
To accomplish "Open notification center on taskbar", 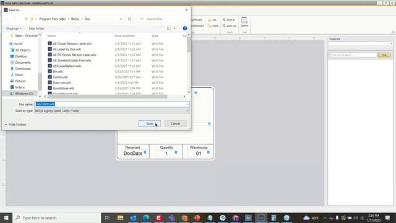I will (388, 217).
